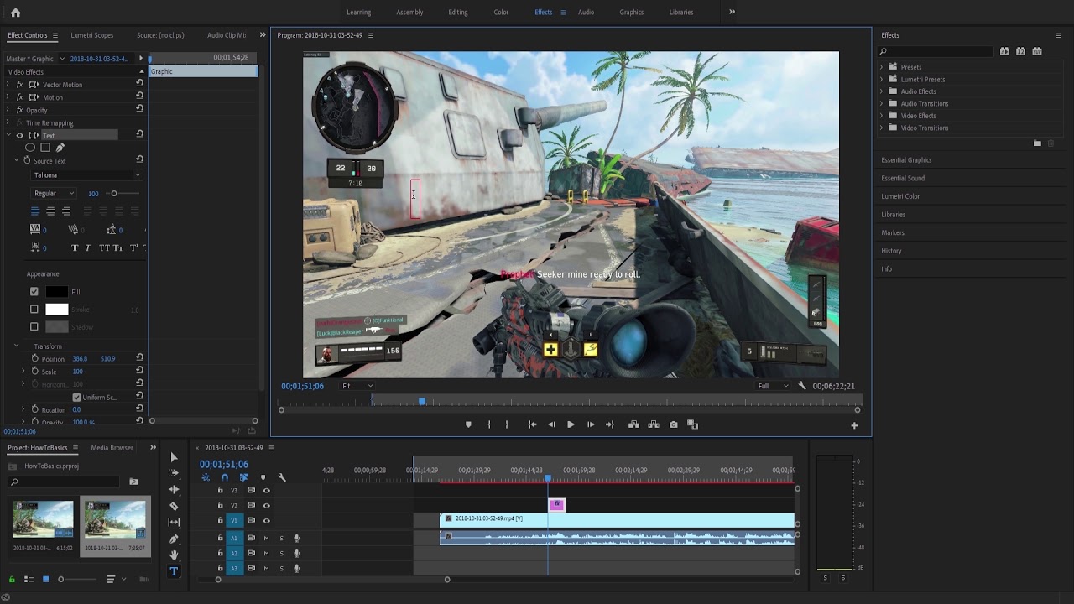Open the Regular font style dropdown

54,194
